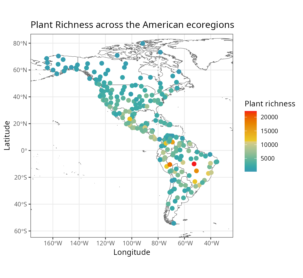Image resolution: width=303 pixels, height=278 pixels.
Task: Select the 15000 legend label
Action: coord(269,131)
